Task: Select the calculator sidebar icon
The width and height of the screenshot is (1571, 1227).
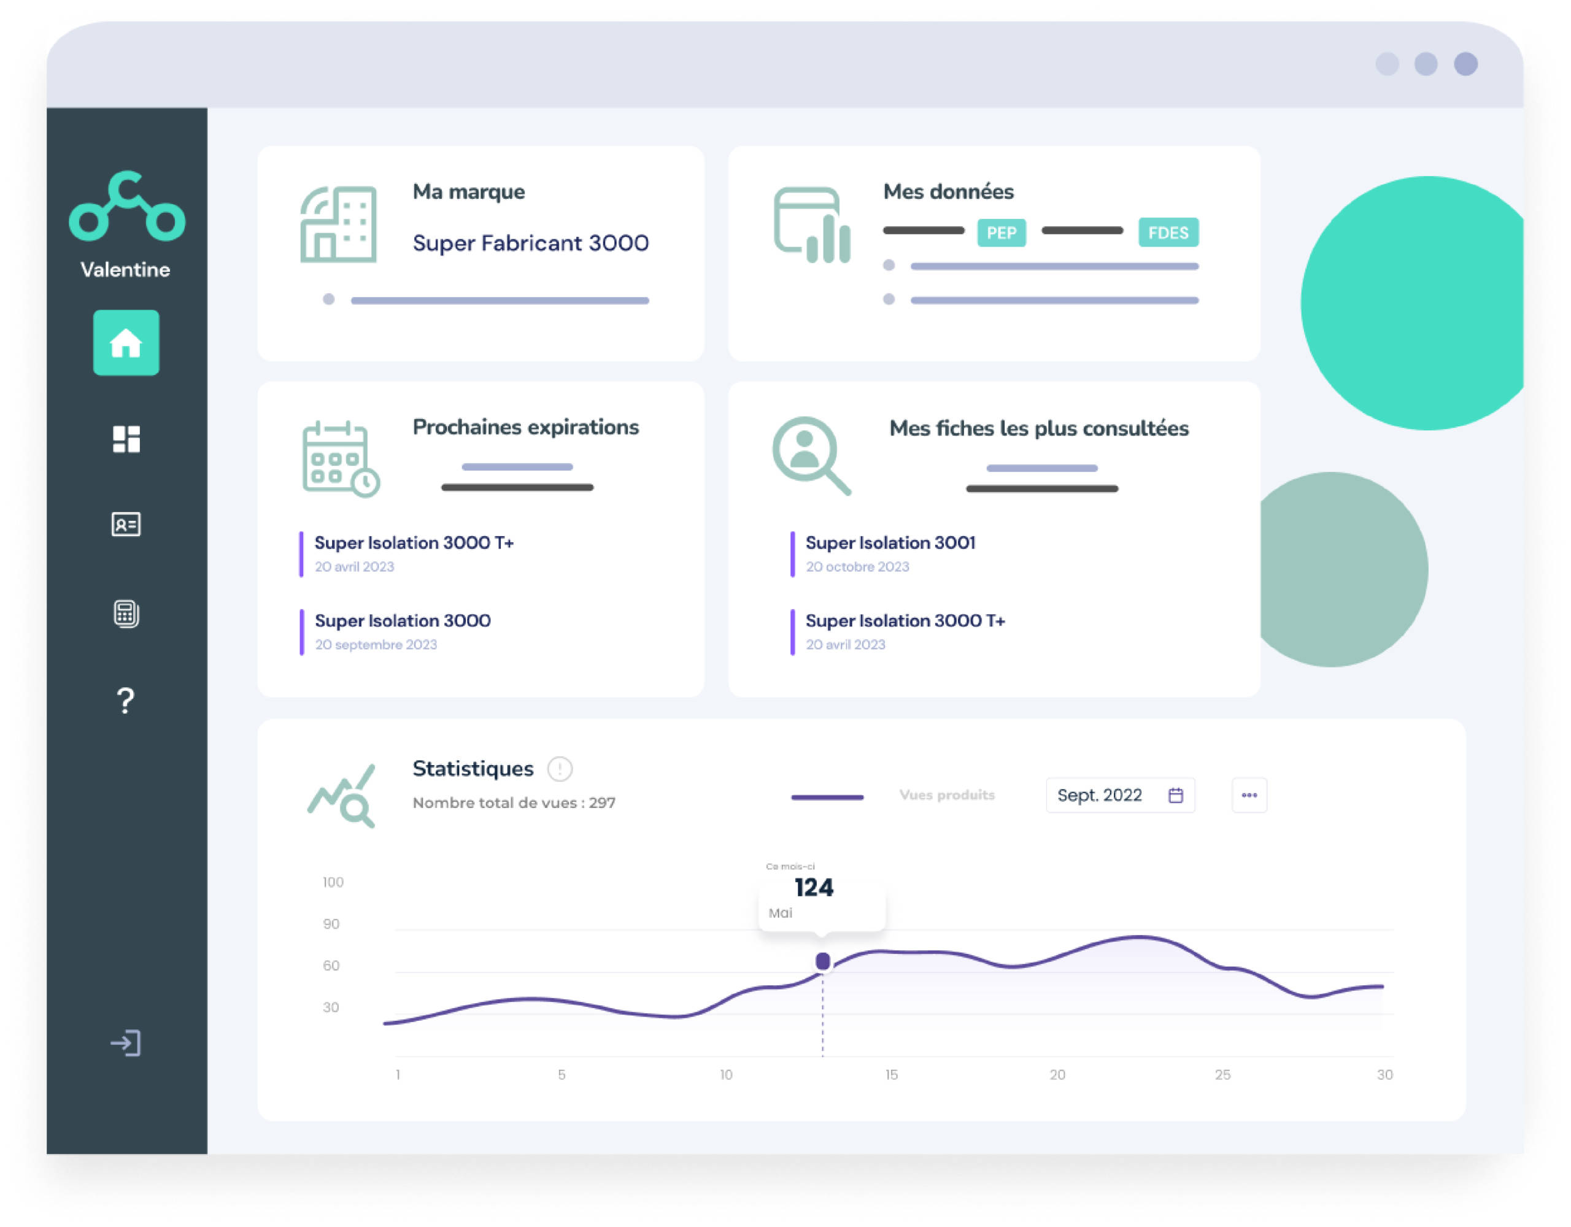Action: (126, 613)
